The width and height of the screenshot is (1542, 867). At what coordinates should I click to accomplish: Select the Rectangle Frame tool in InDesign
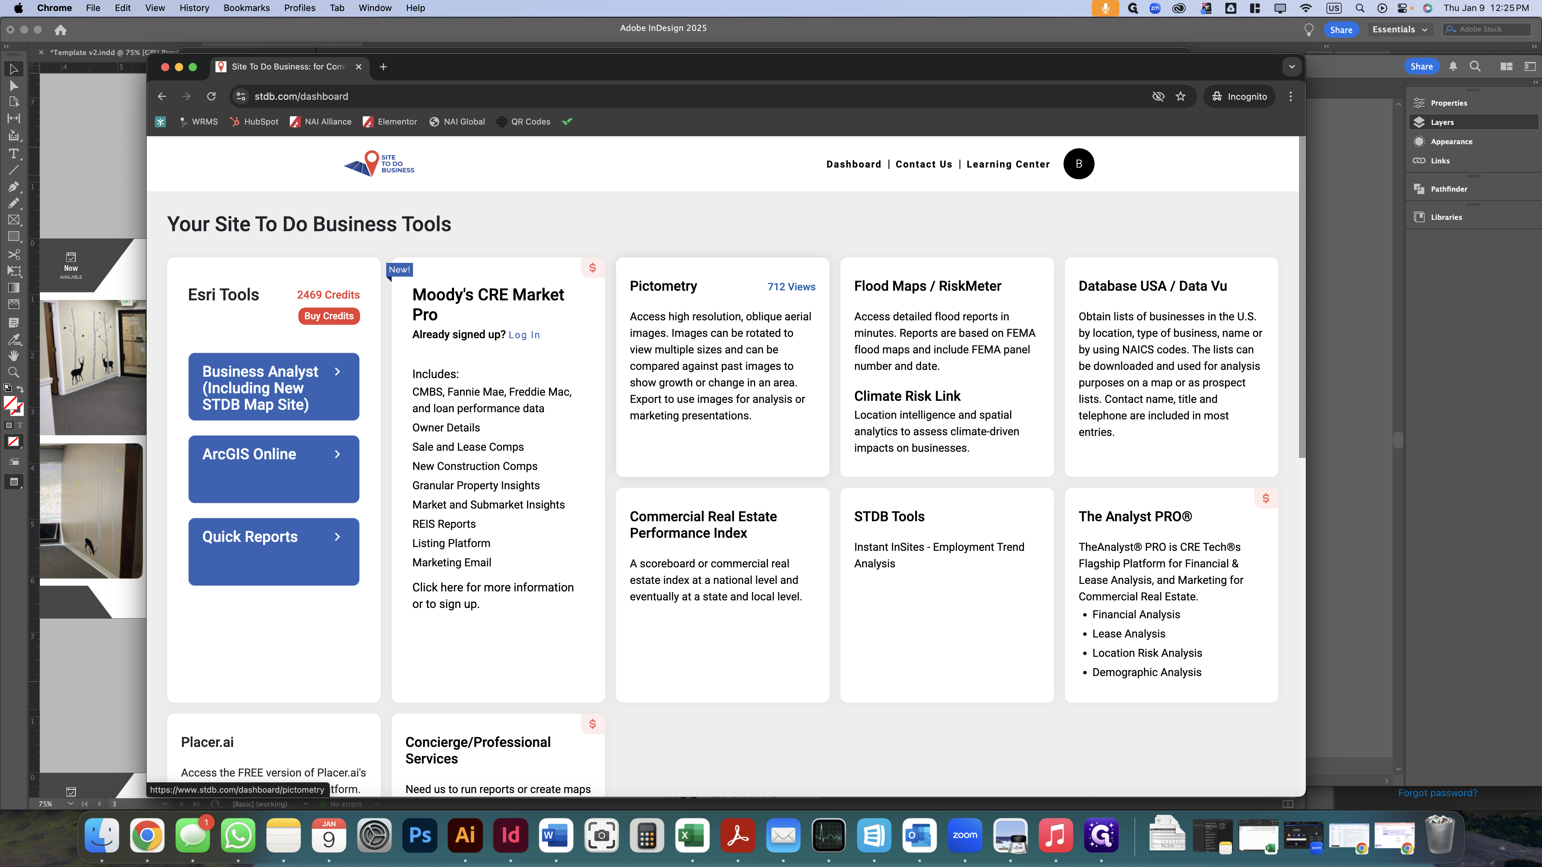(x=14, y=220)
